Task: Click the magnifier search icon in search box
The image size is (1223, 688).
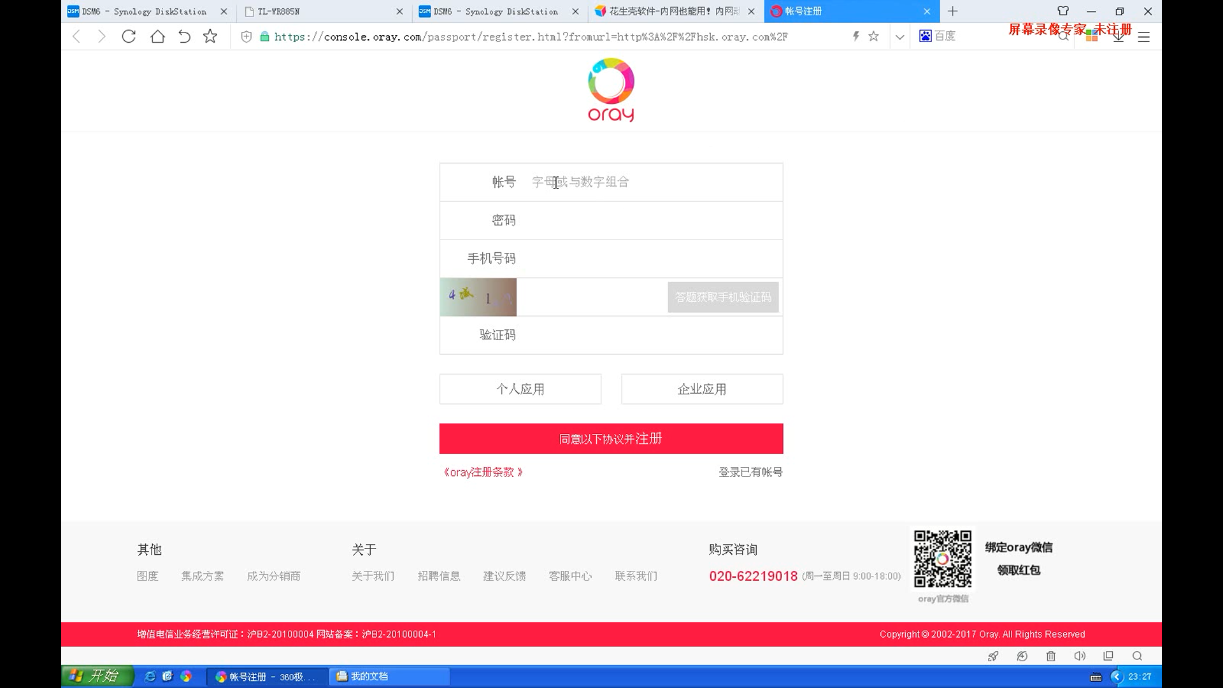Action: (1063, 36)
